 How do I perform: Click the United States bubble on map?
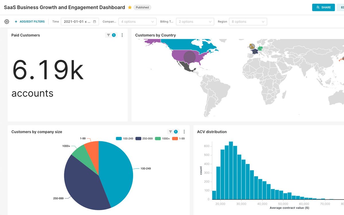189,57
